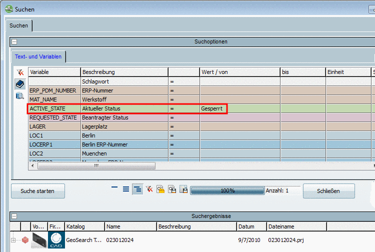Open the operator dropdown for ERP-Nummer row
This screenshot has width=375, height=252.
(184, 90)
